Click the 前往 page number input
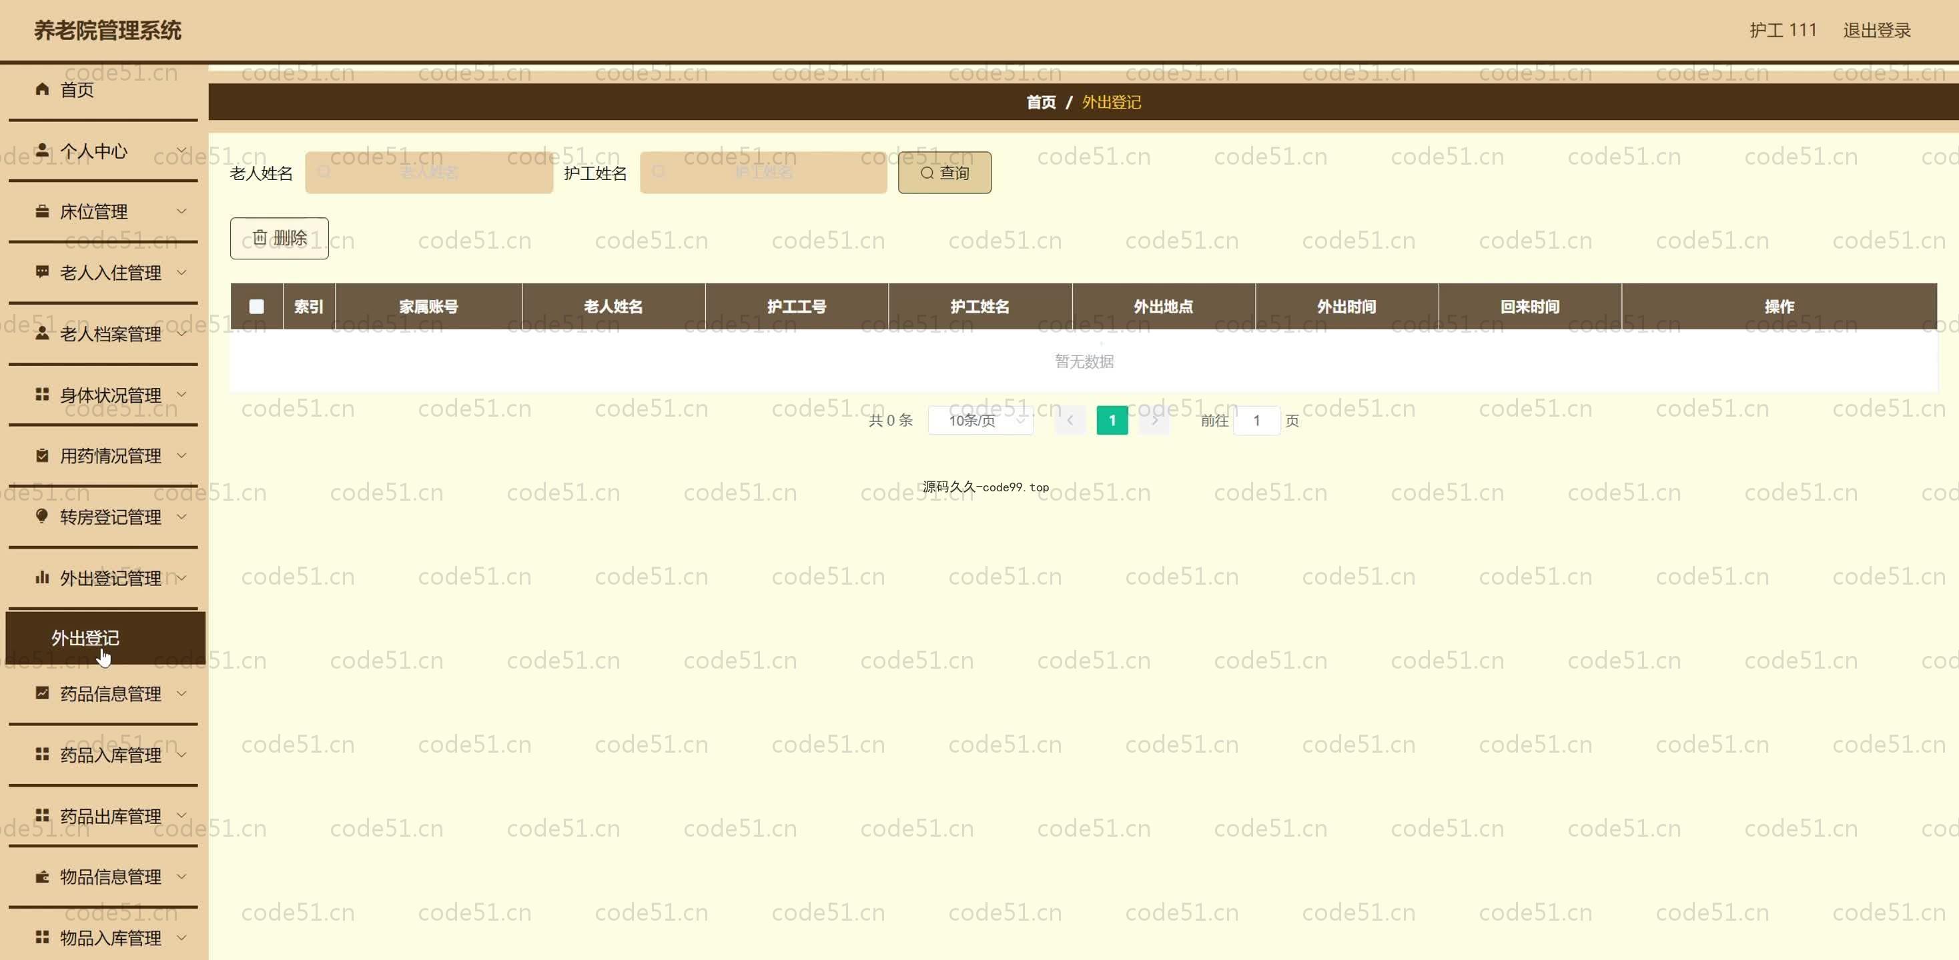The width and height of the screenshot is (1959, 960). (x=1256, y=420)
